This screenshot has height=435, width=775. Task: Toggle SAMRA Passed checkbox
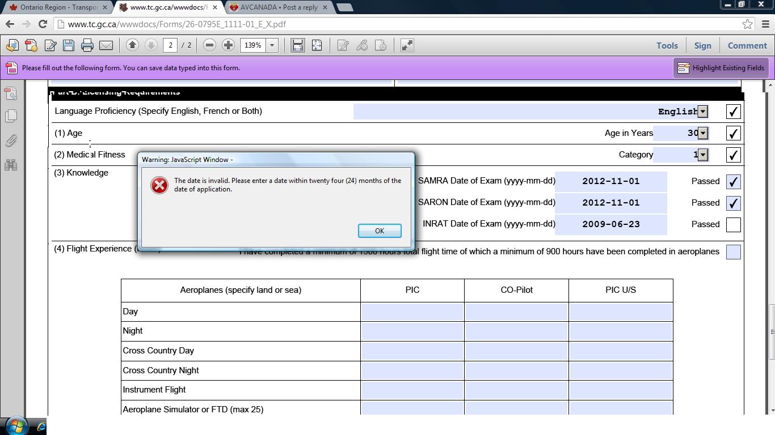coord(733,182)
